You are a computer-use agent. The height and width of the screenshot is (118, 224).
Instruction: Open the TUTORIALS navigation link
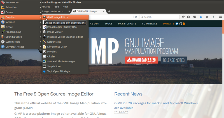pyautogui.click(x=150, y=24)
